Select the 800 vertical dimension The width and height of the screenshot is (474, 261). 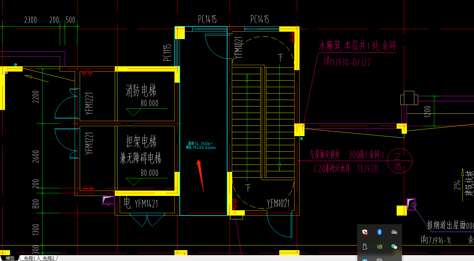(36, 204)
